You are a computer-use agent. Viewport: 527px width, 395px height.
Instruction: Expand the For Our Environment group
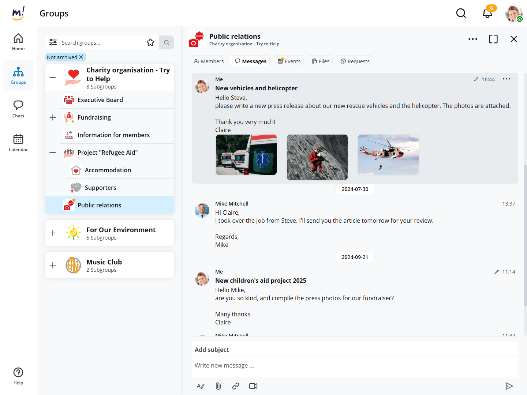(53, 233)
